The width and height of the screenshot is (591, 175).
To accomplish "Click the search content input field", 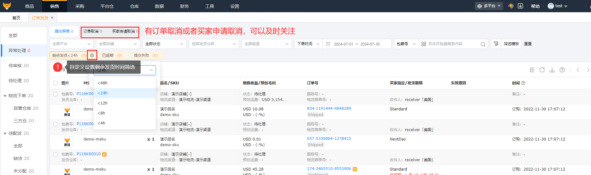I will coord(454,44).
